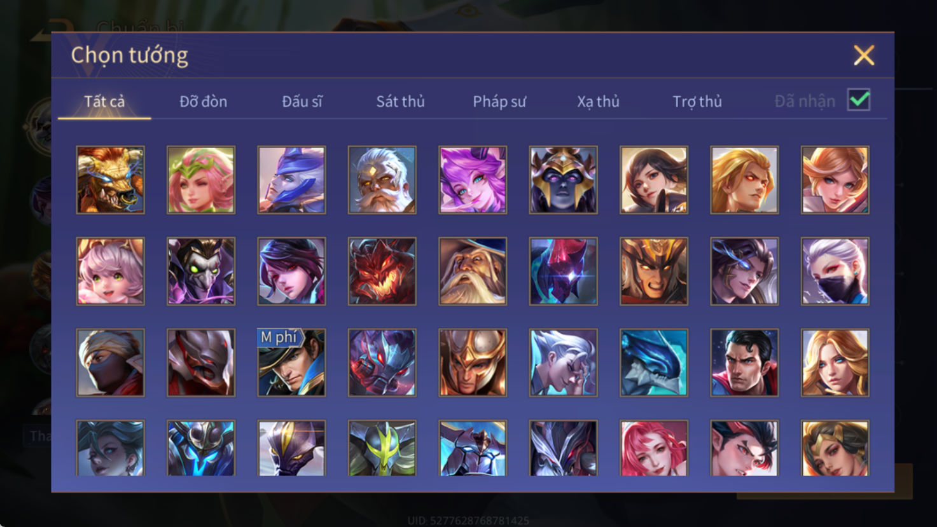Select the pink-haired girl with flower crown
This screenshot has height=527, width=937.
(201, 180)
